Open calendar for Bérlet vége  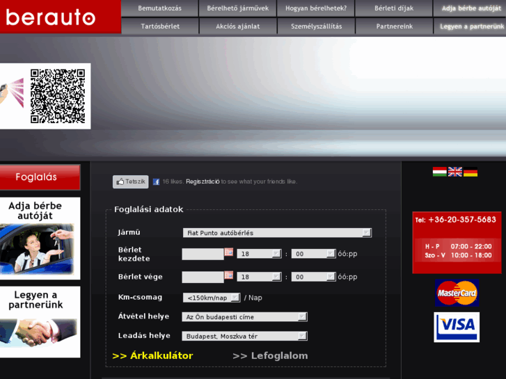point(229,275)
